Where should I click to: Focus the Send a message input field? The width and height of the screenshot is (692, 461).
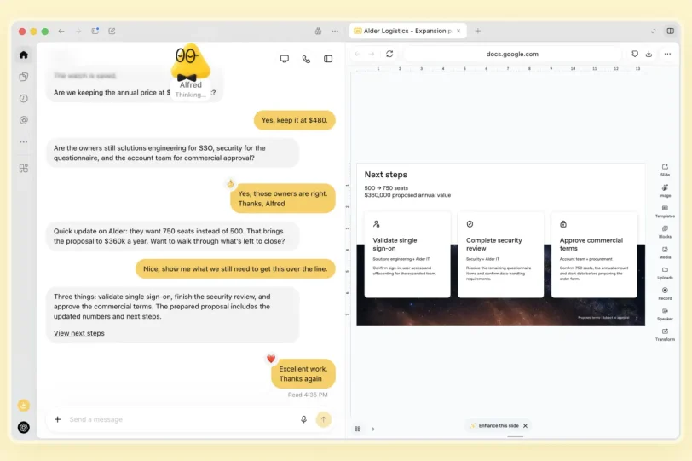181,419
